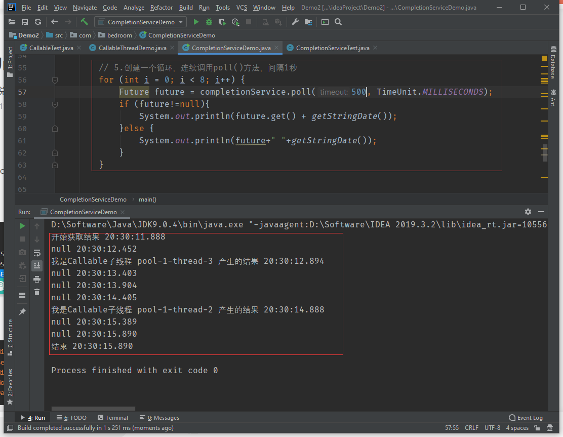
Task: Rerun the program with green arrow
Action: tap(22, 226)
